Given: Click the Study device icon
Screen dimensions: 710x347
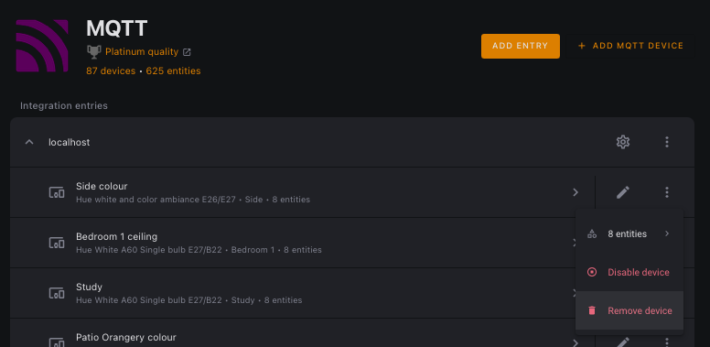Looking at the screenshot, I should tap(57, 293).
